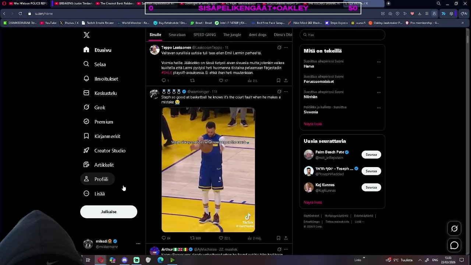Follow Kaj Kunnas
The height and width of the screenshot is (265, 471).
pos(371,187)
